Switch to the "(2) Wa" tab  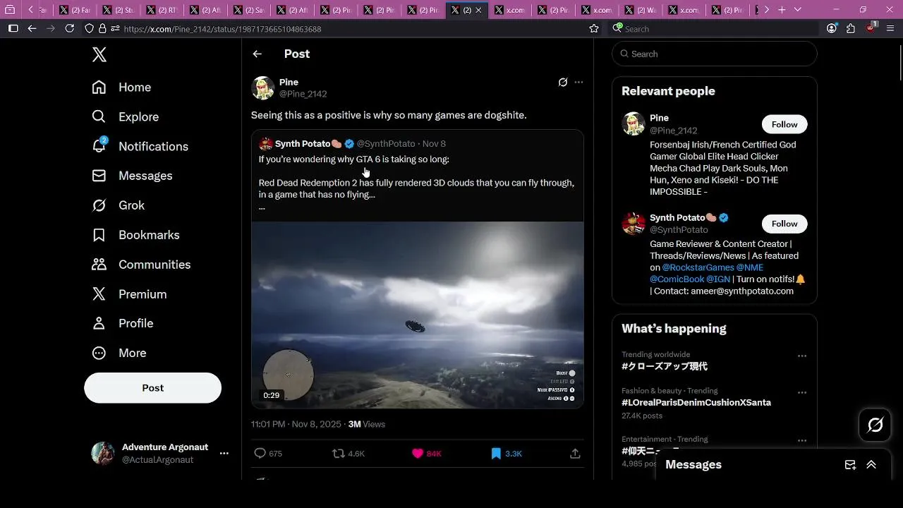[x=640, y=10]
